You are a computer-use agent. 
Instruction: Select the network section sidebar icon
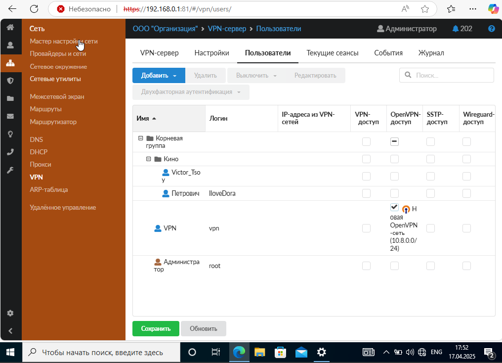click(x=10, y=63)
